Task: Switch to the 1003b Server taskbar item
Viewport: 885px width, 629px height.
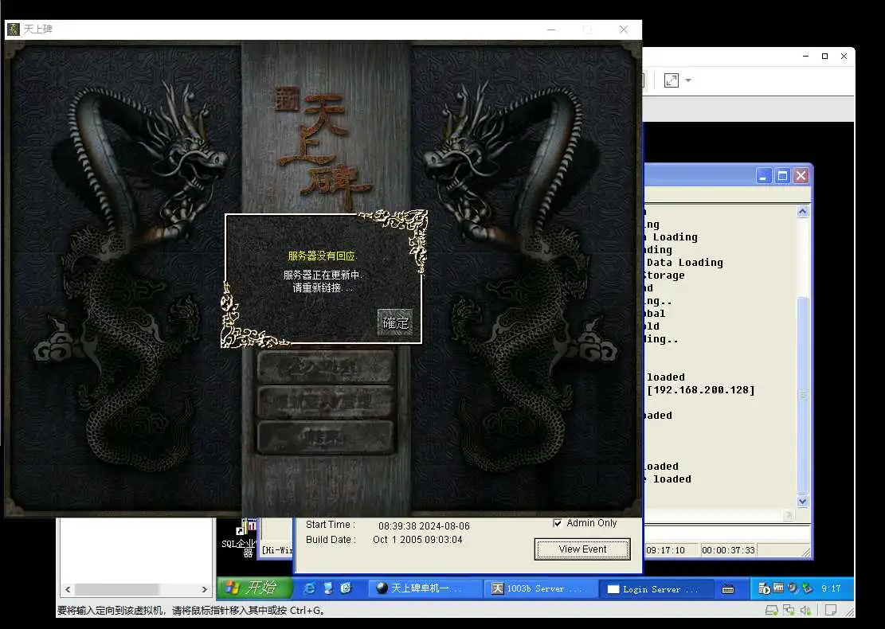Action: (538, 588)
